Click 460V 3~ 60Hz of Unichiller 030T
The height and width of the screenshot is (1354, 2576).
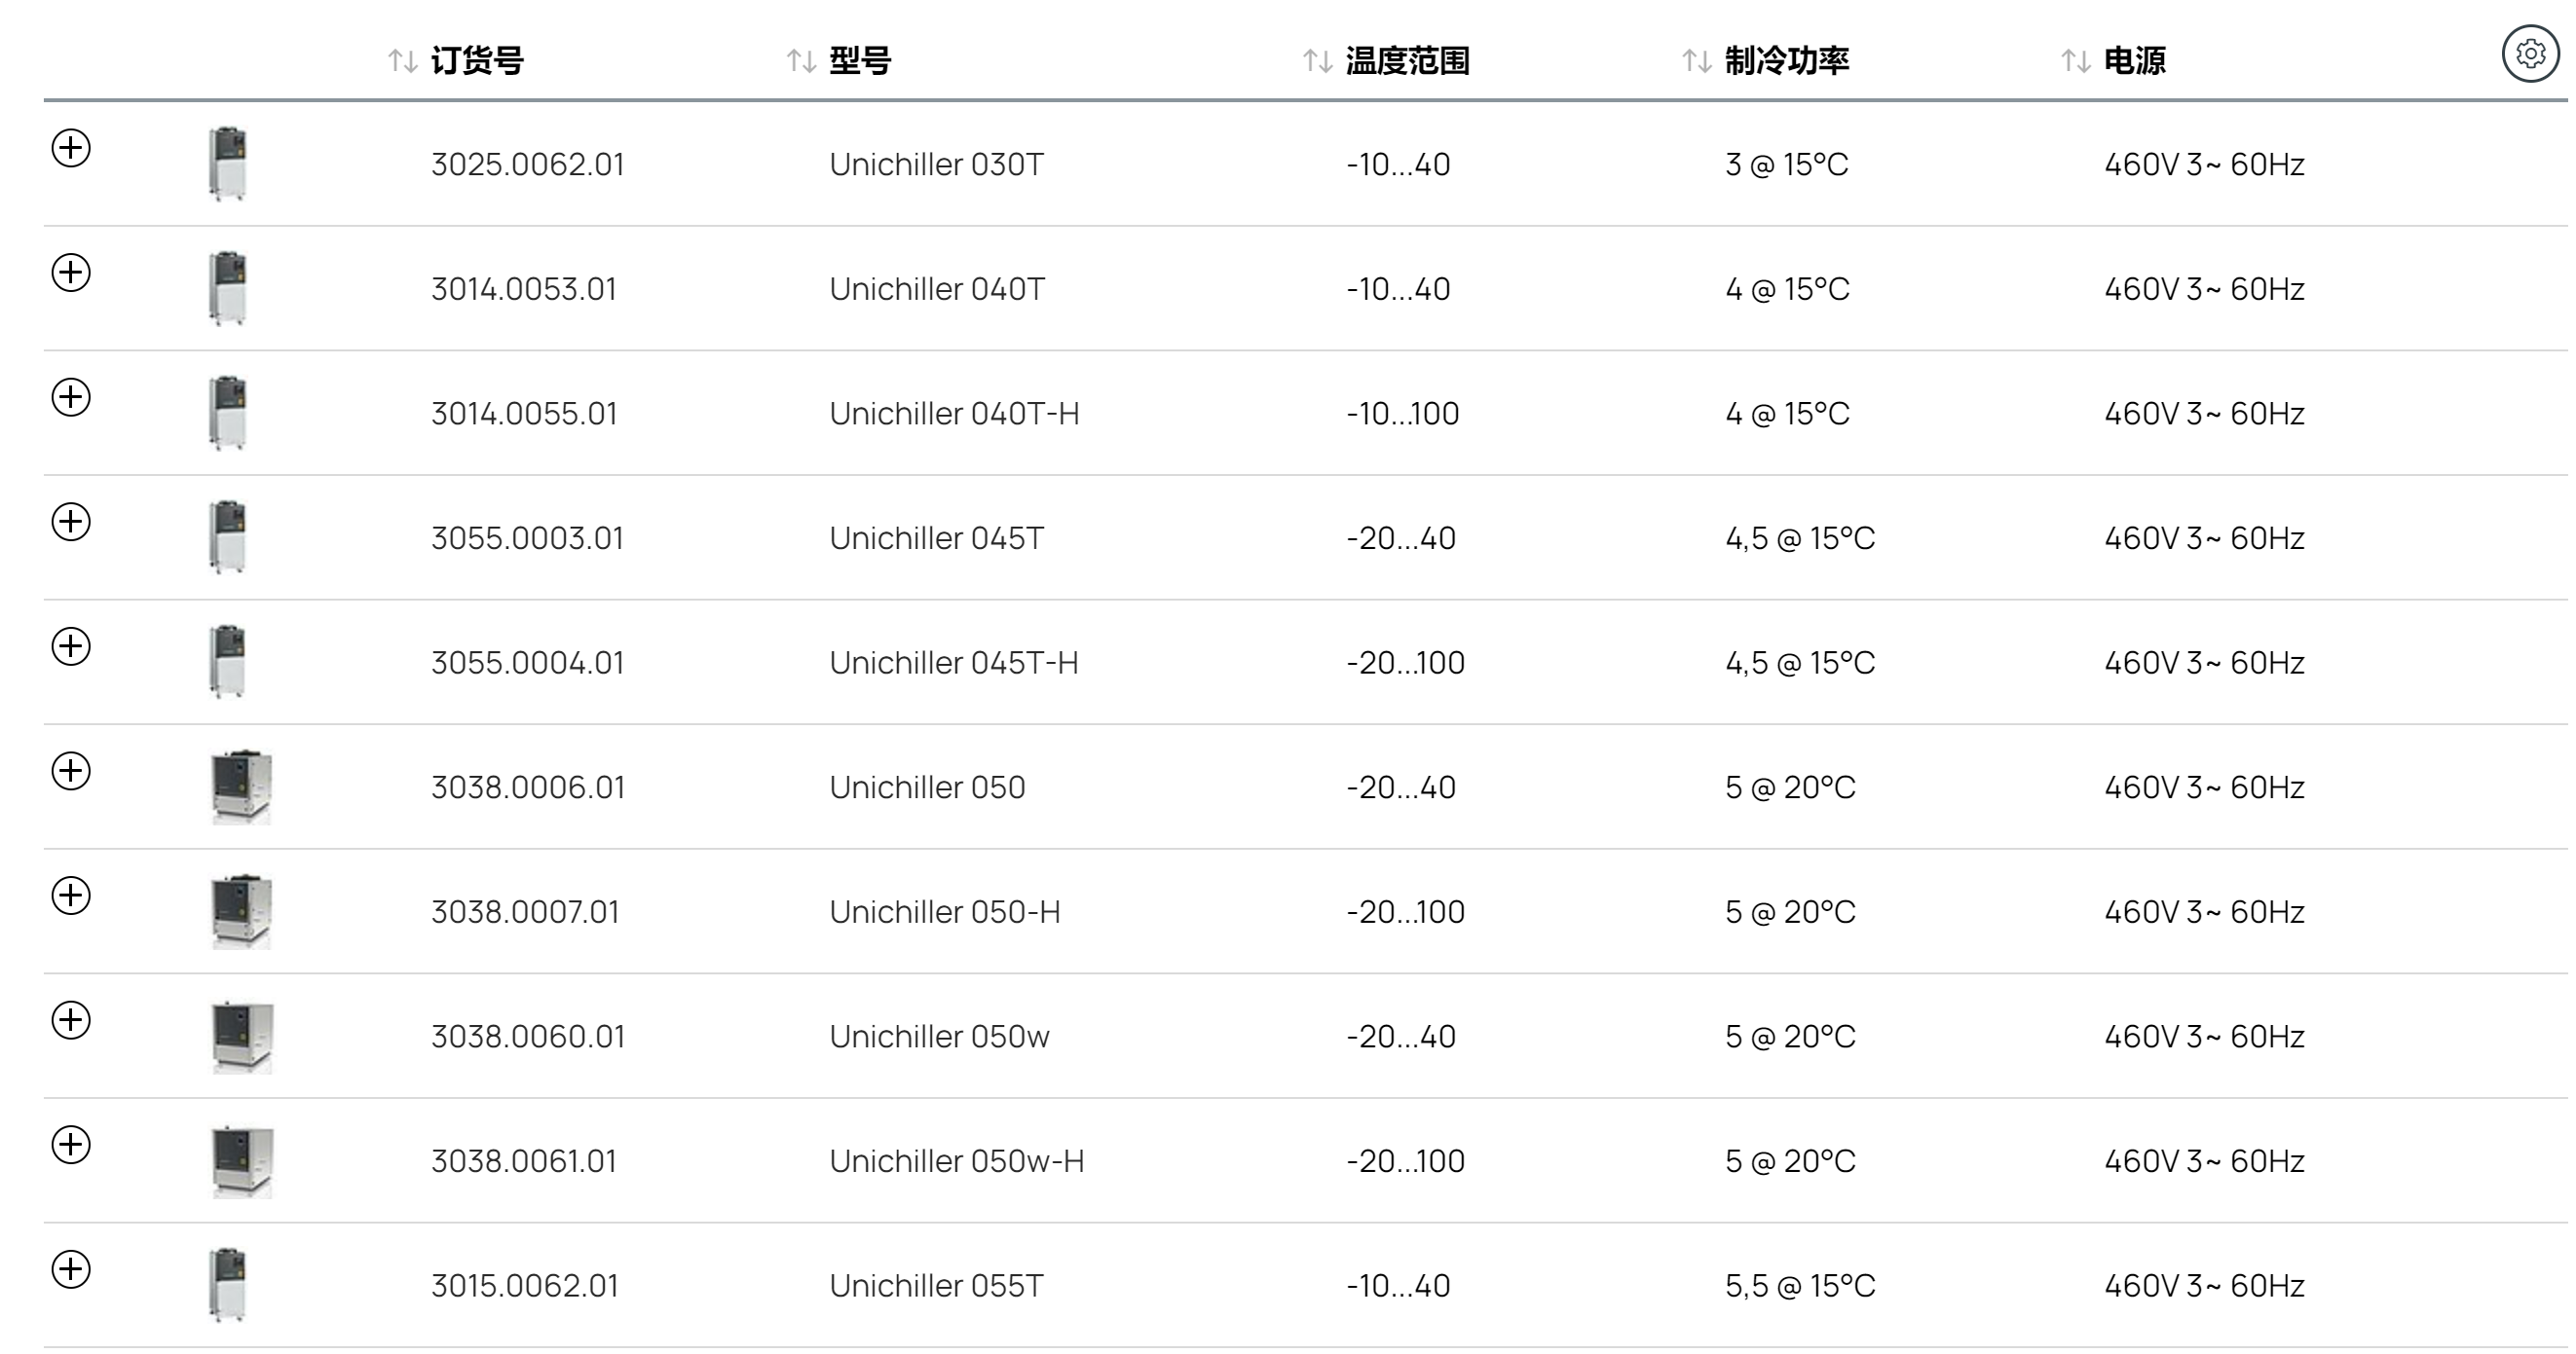[2205, 164]
